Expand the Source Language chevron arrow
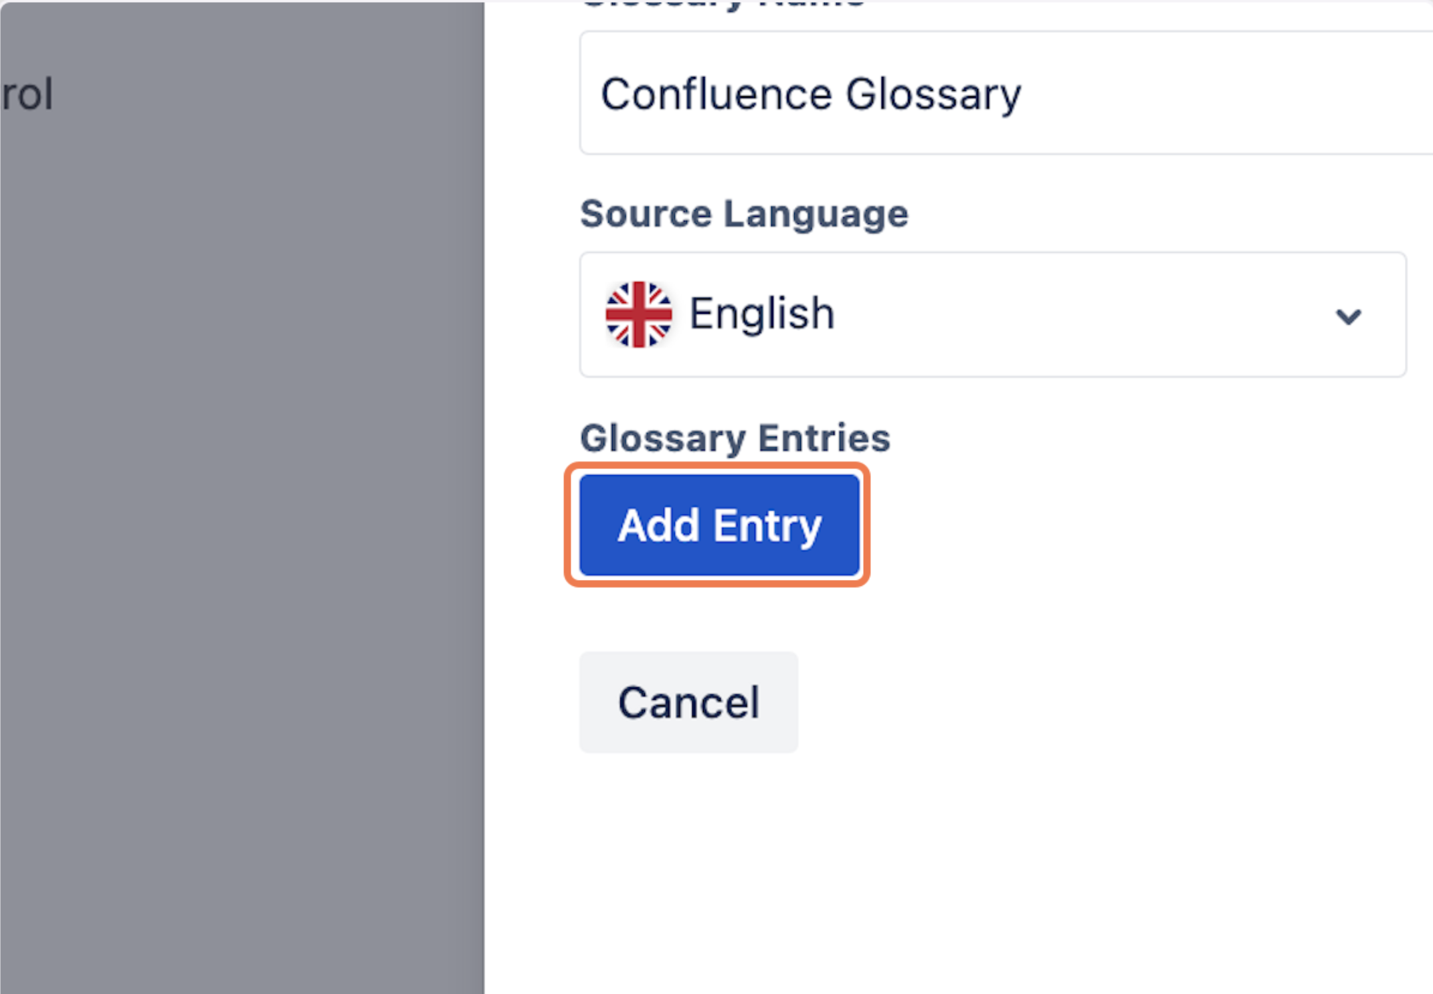 [1348, 316]
